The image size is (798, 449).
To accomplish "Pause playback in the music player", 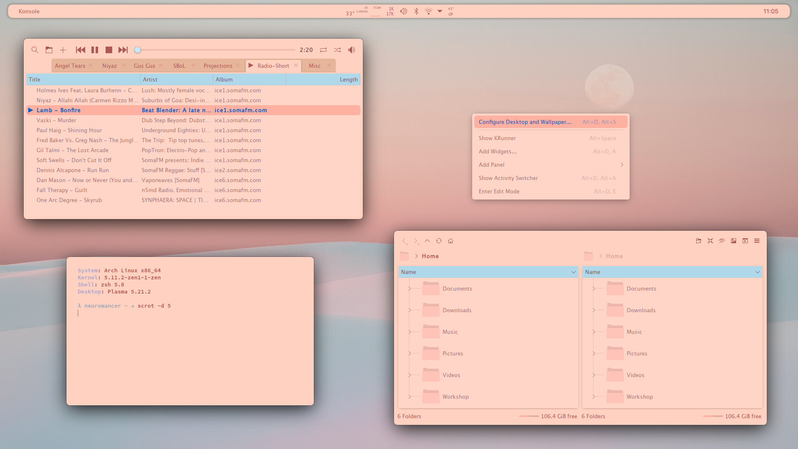I will click(95, 50).
